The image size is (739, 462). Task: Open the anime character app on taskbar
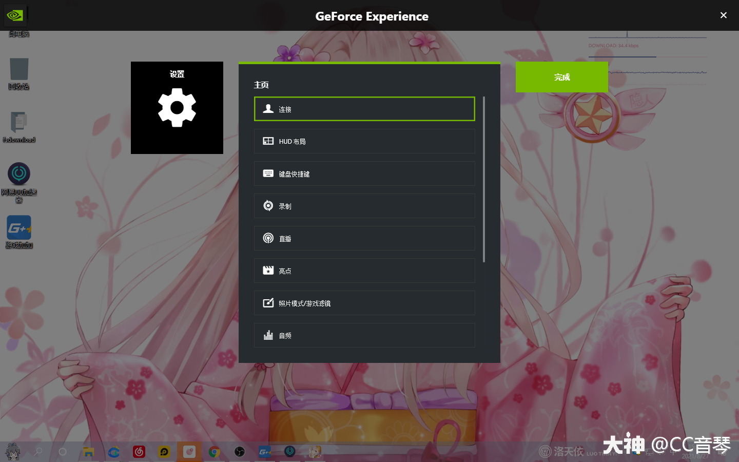click(x=315, y=452)
